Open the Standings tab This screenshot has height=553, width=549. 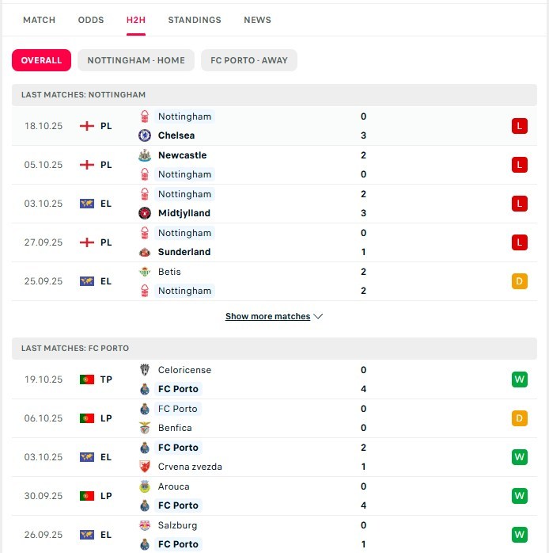(x=195, y=20)
